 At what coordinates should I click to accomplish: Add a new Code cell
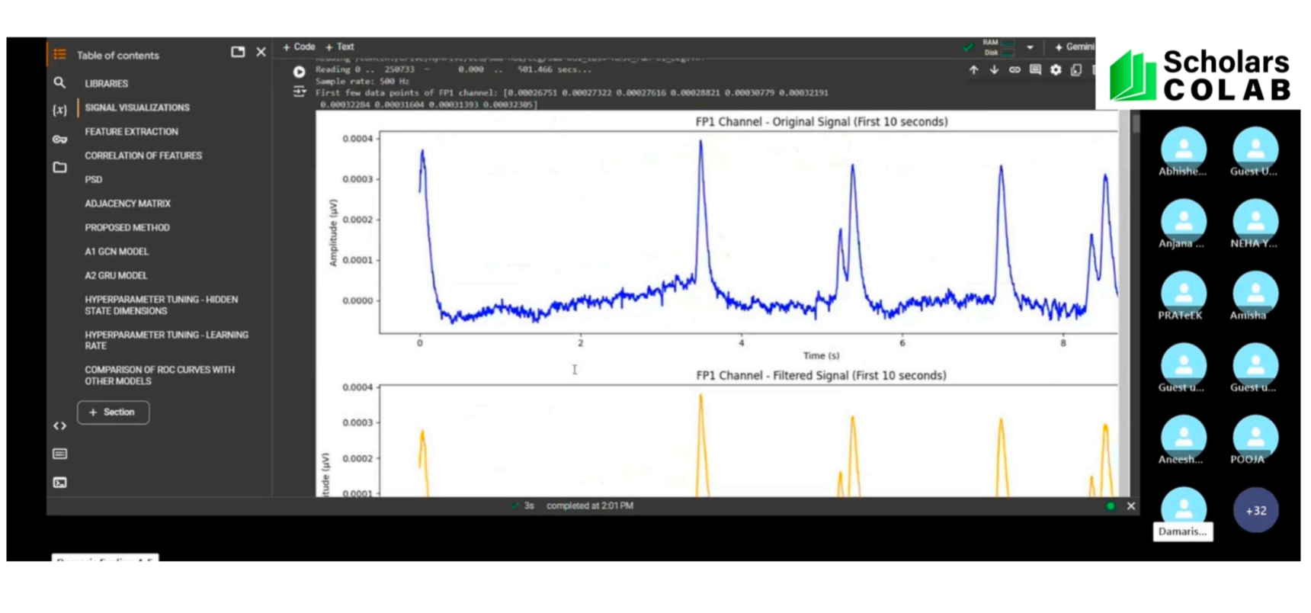(299, 47)
